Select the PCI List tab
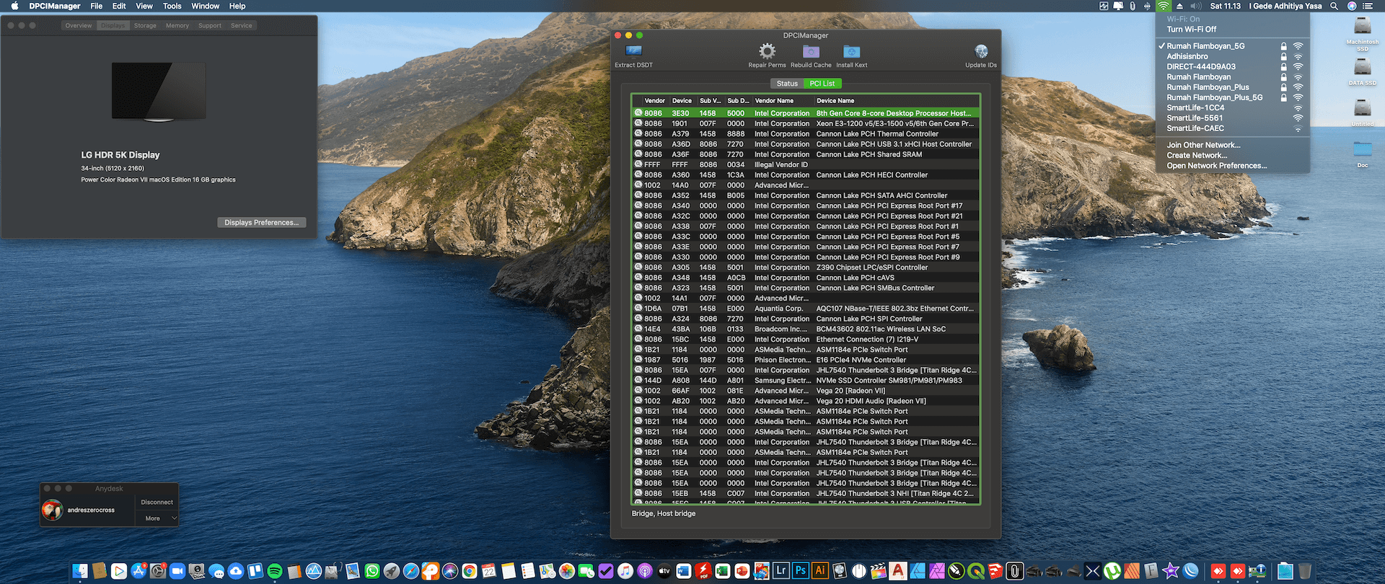Viewport: 1385px width, 584px height. pyautogui.click(x=822, y=84)
